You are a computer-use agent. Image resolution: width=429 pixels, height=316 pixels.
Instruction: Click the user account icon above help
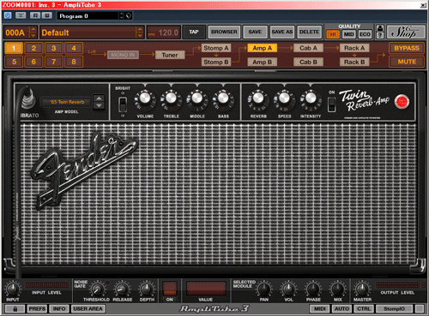(x=380, y=28)
